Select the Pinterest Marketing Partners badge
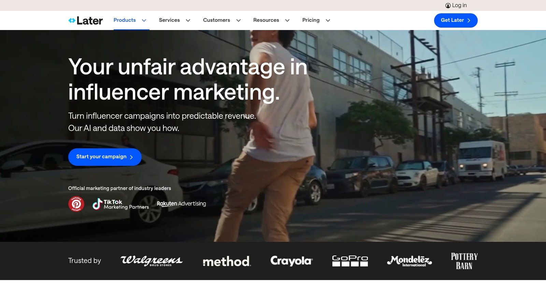The width and height of the screenshot is (546, 307). [76, 204]
